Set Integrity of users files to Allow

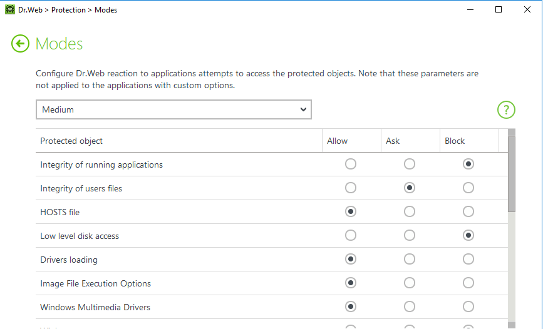click(351, 188)
